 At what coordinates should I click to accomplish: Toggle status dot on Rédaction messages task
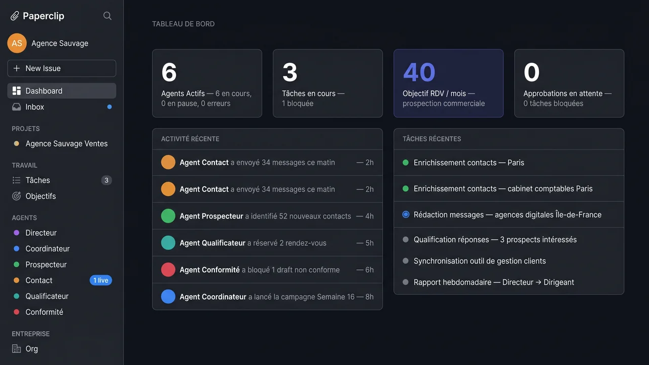click(405, 214)
